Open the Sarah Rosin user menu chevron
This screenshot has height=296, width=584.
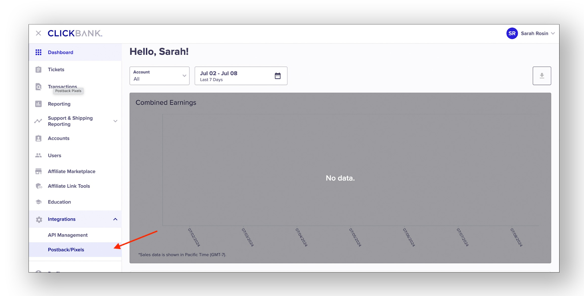click(553, 33)
